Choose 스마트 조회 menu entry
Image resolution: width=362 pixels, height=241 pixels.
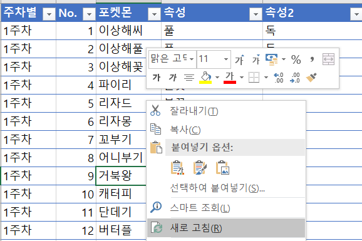point(226,208)
